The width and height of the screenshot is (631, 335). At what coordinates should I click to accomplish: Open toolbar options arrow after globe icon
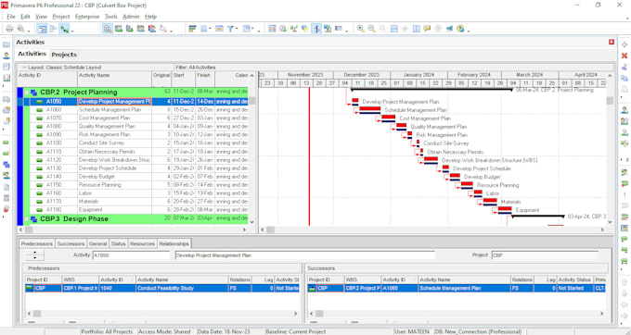click(469, 31)
